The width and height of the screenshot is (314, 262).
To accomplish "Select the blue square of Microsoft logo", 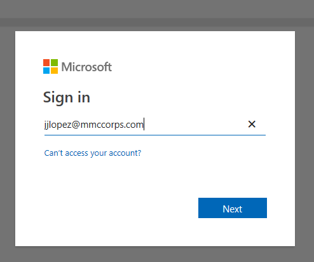I will pyautogui.click(x=46, y=71).
